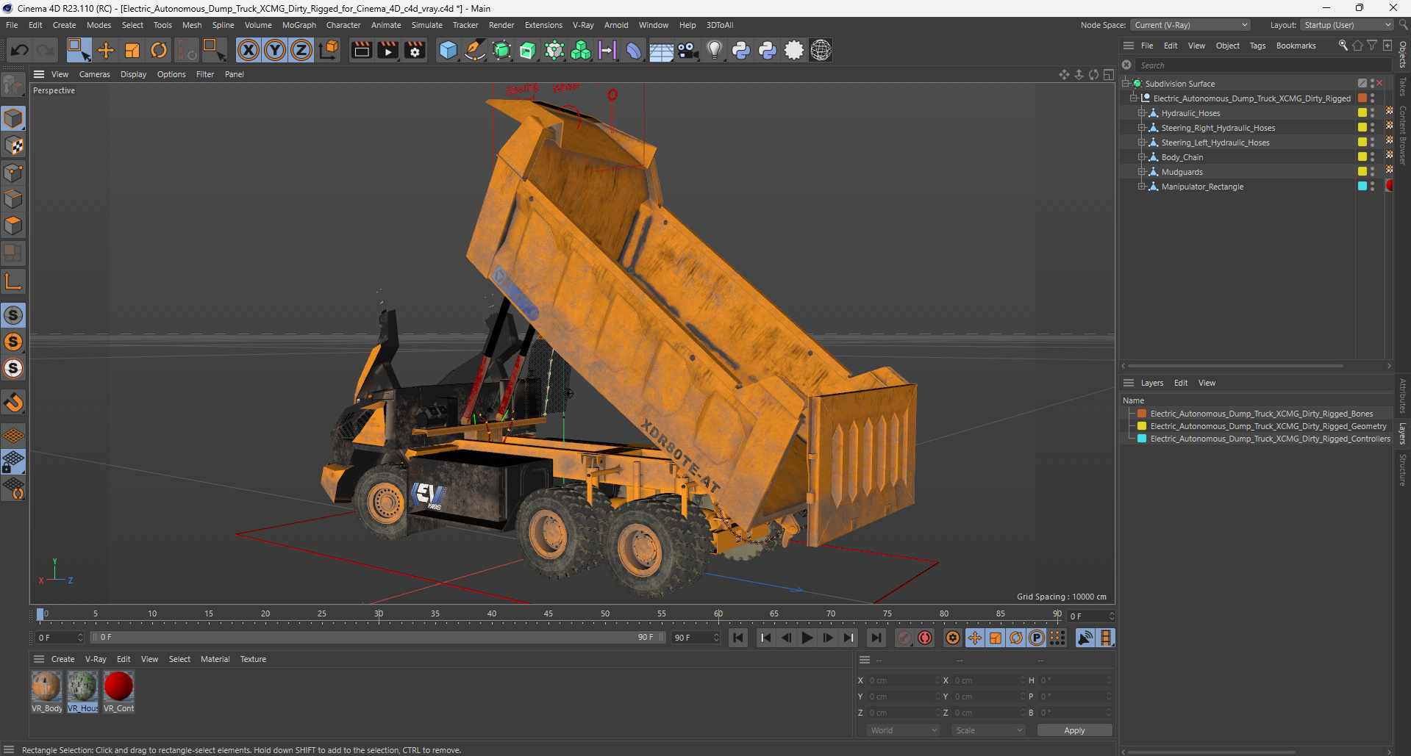The image size is (1411, 756).
Task: Click yellow layer swatch of Steering_Left_Hydraulic_Hoses
Action: click(1362, 143)
